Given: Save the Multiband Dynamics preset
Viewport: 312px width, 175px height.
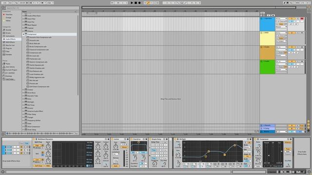Looking at the screenshot, I should click(x=108, y=140).
